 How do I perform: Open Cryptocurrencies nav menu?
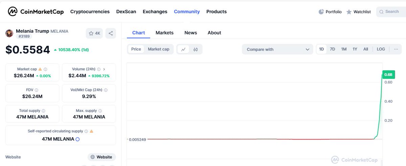tap(90, 11)
